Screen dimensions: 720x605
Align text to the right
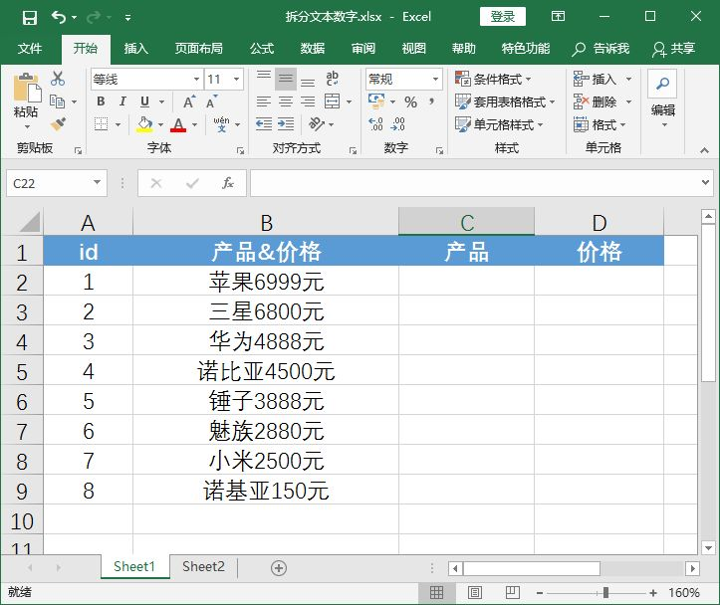[308, 101]
